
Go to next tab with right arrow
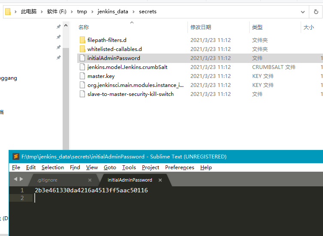[x=21, y=179]
